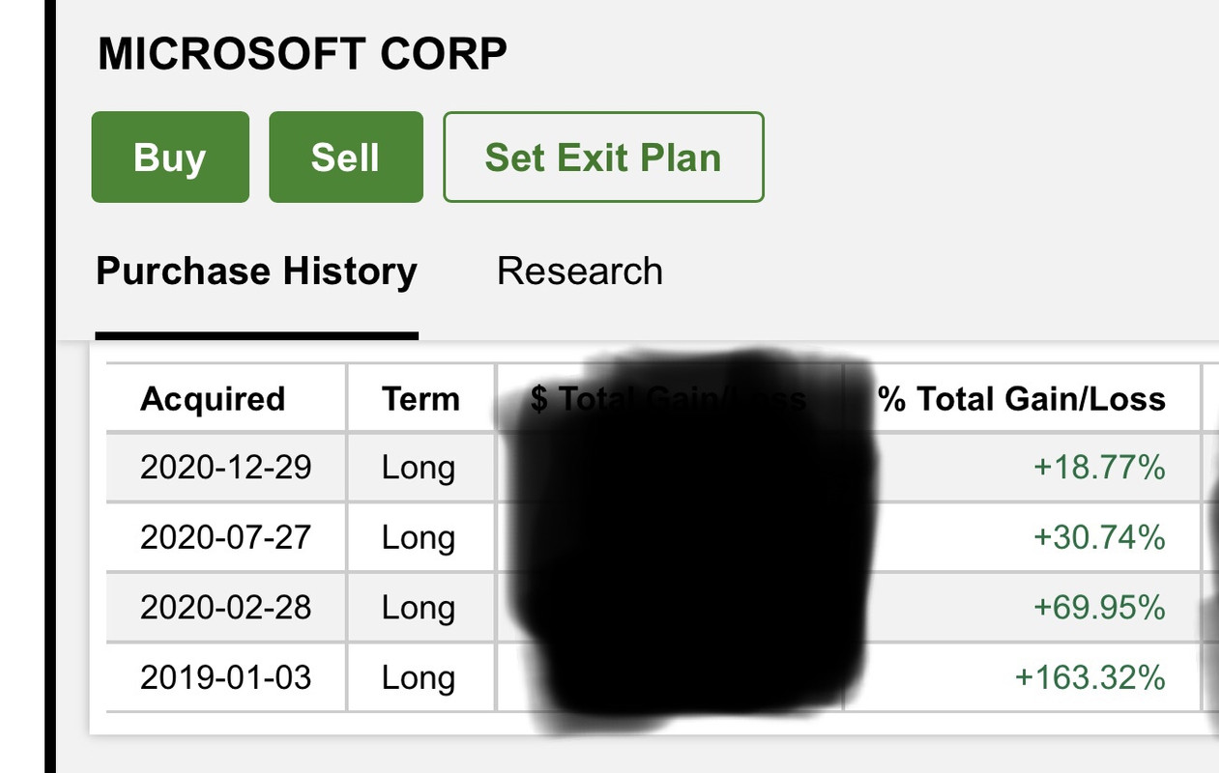Click Long term in the 2019-01-03 row
Screen dimensions: 1219x773
pos(418,677)
